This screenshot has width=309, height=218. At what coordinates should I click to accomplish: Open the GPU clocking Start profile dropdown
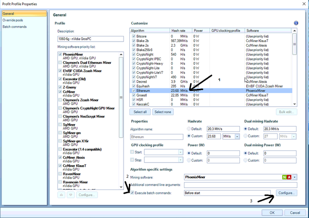point(180,152)
